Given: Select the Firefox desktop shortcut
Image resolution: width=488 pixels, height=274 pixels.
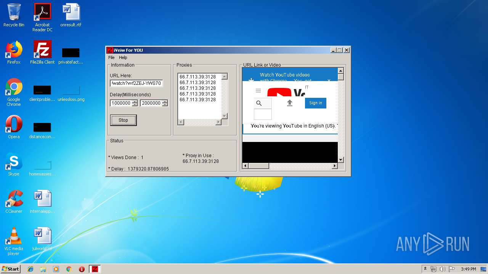Looking at the screenshot, I should pos(14,53).
